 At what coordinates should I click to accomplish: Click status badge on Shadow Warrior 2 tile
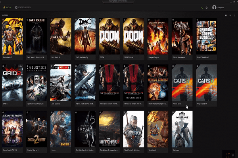pos(28,112)
